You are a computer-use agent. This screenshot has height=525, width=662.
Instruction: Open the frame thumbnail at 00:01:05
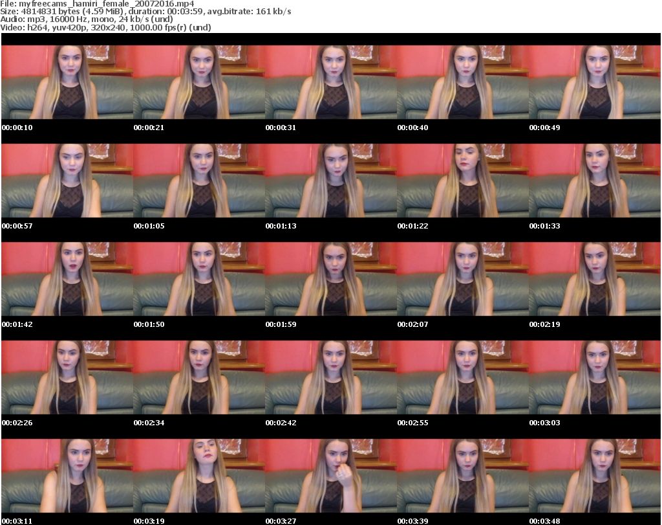tap(199, 181)
